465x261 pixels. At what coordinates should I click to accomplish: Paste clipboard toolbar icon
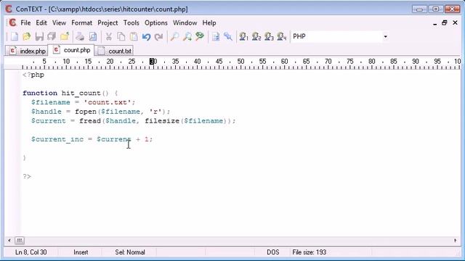(x=134, y=37)
